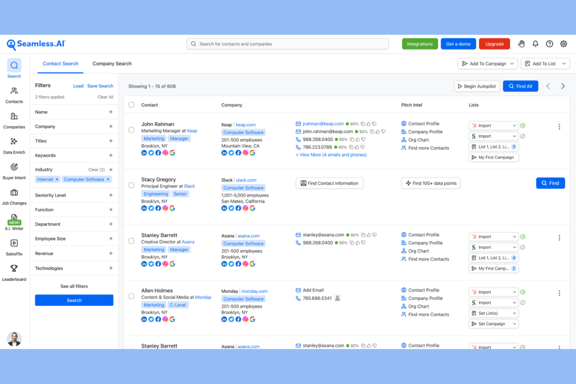Click the contacts search field at the top

pyautogui.click(x=287, y=44)
